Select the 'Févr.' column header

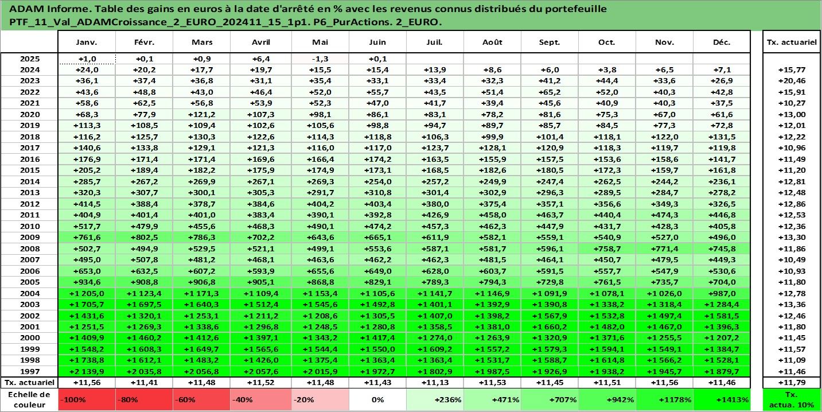144,42
